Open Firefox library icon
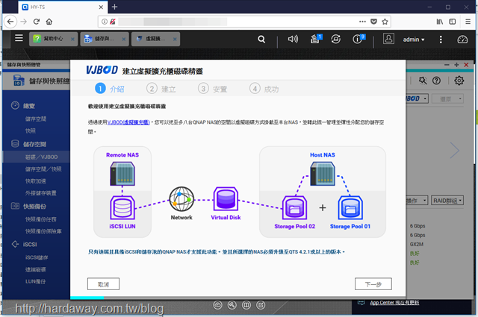This screenshot has width=478, height=317. click(x=440, y=22)
